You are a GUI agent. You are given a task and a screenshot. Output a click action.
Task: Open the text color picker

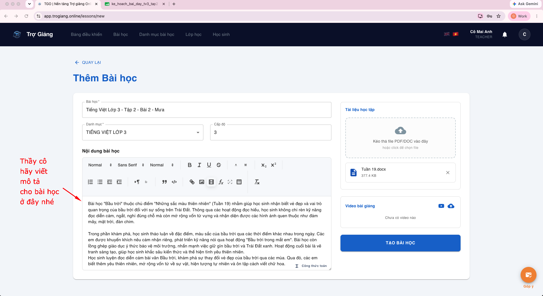(236, 165)
